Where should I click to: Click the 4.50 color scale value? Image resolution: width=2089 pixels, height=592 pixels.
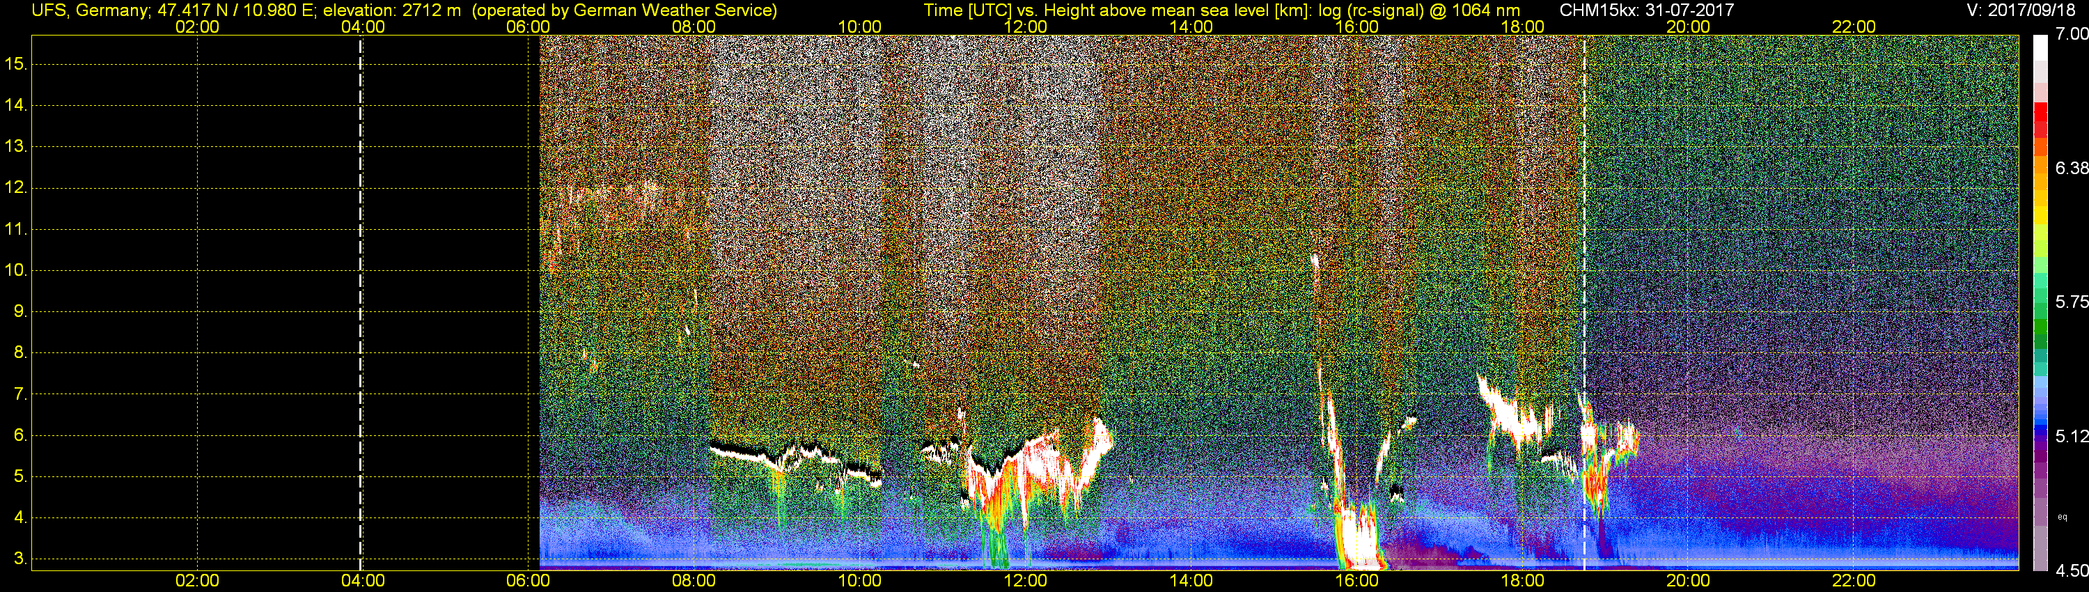click(2071, 570)
